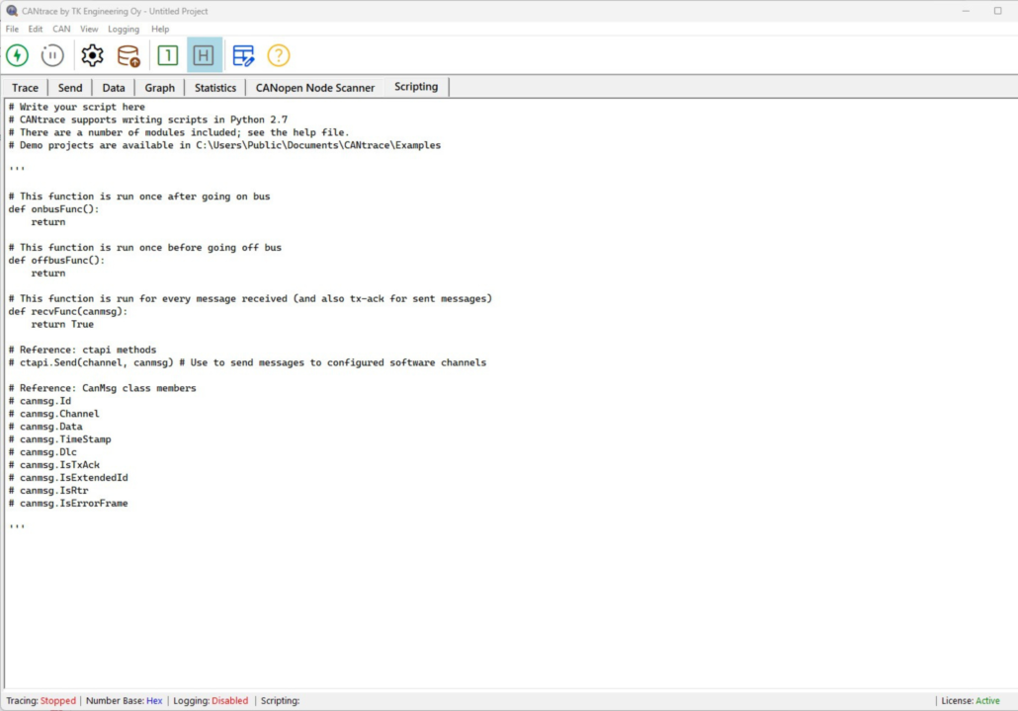The height and width of the screenshot is (711, 1018).
Task: Open the CANopen Node Scanner tab
Action: (x=315, y=88)
